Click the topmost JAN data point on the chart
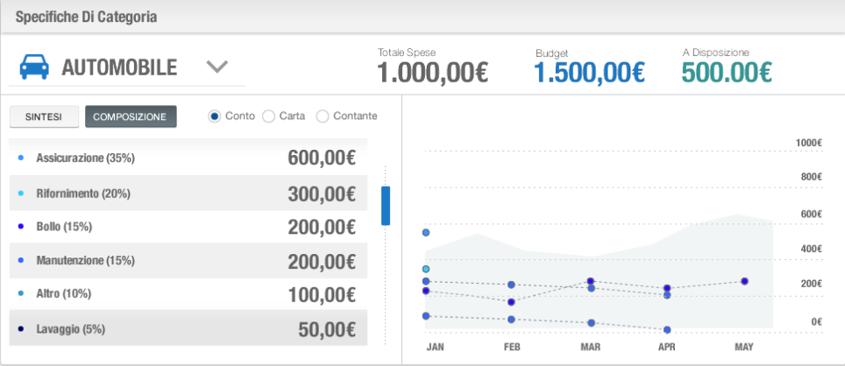 [426, 233]
